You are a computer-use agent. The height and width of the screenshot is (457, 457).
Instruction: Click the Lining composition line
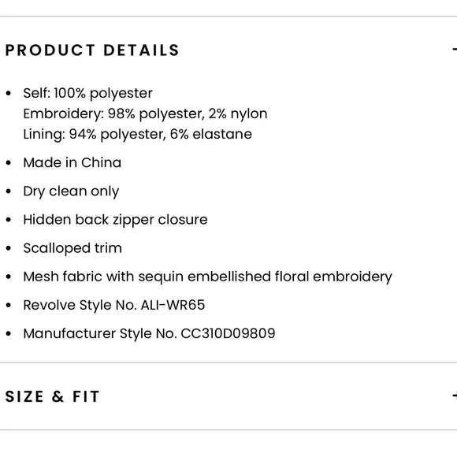point(138,135)
